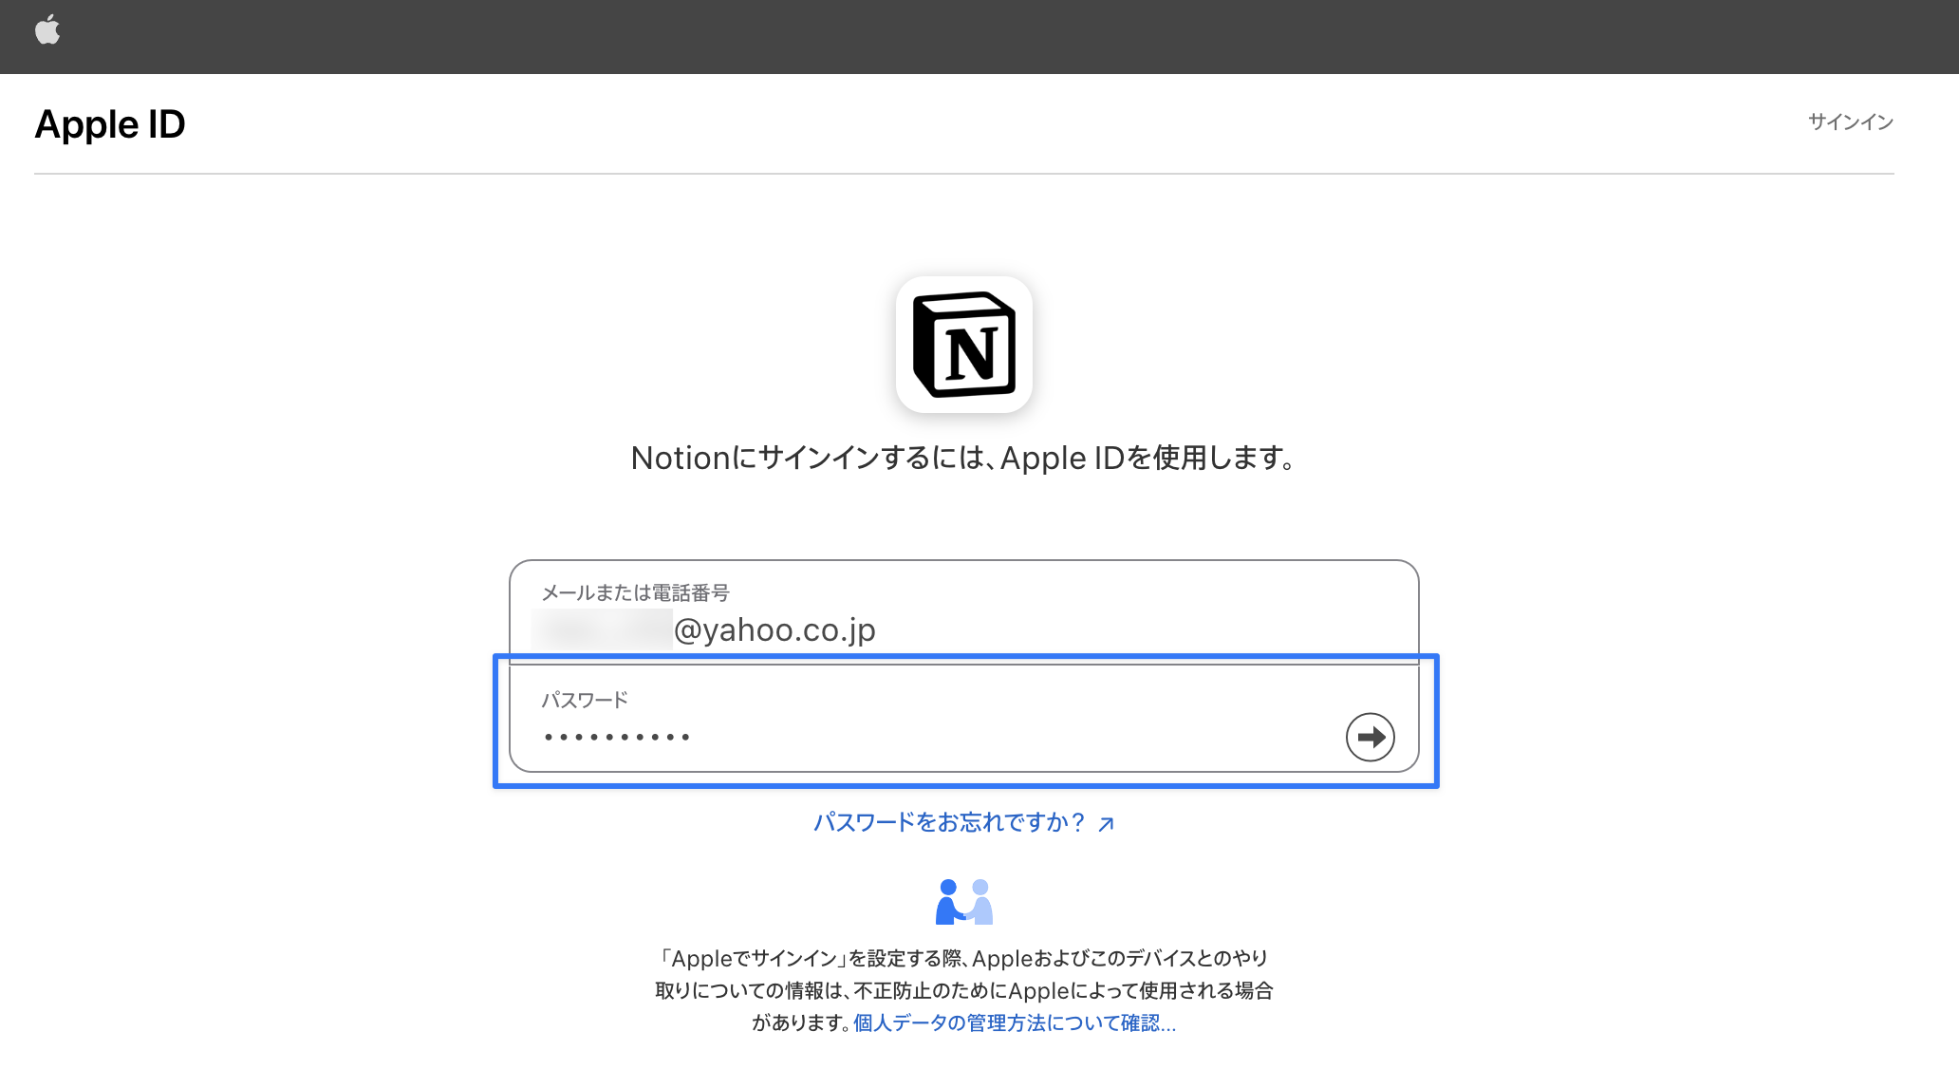Focus the パスワード password field
This screenshot has height=1088, width=1959.
pyautogui.click(x=964, y=719)
